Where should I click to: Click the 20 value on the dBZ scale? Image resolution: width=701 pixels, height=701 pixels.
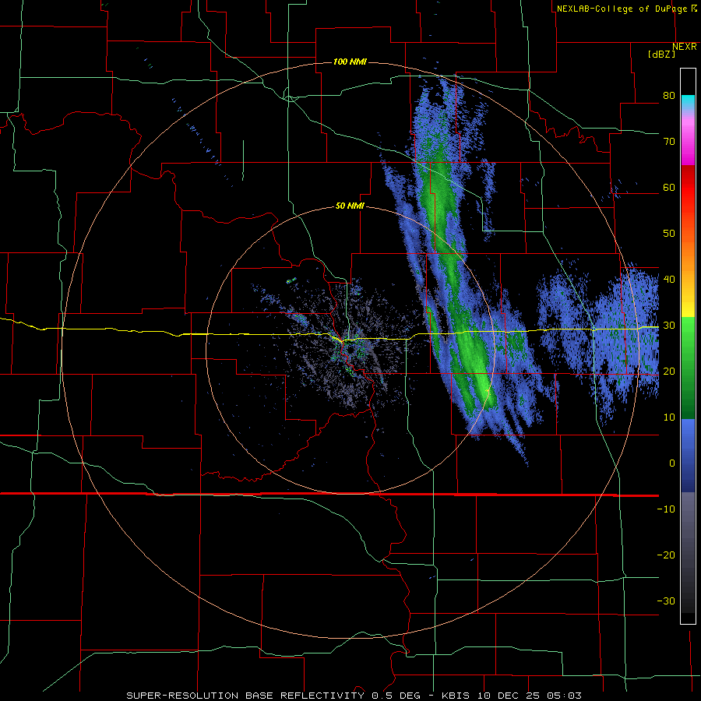669,372
